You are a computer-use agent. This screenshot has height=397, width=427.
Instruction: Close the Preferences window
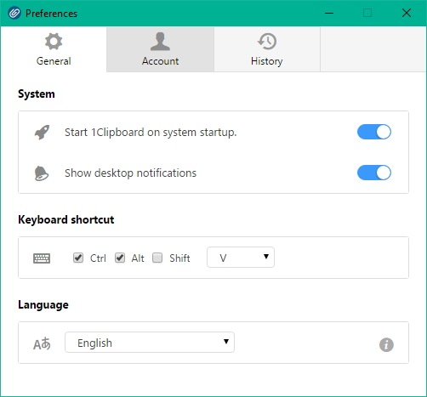(x=407, y=13)
